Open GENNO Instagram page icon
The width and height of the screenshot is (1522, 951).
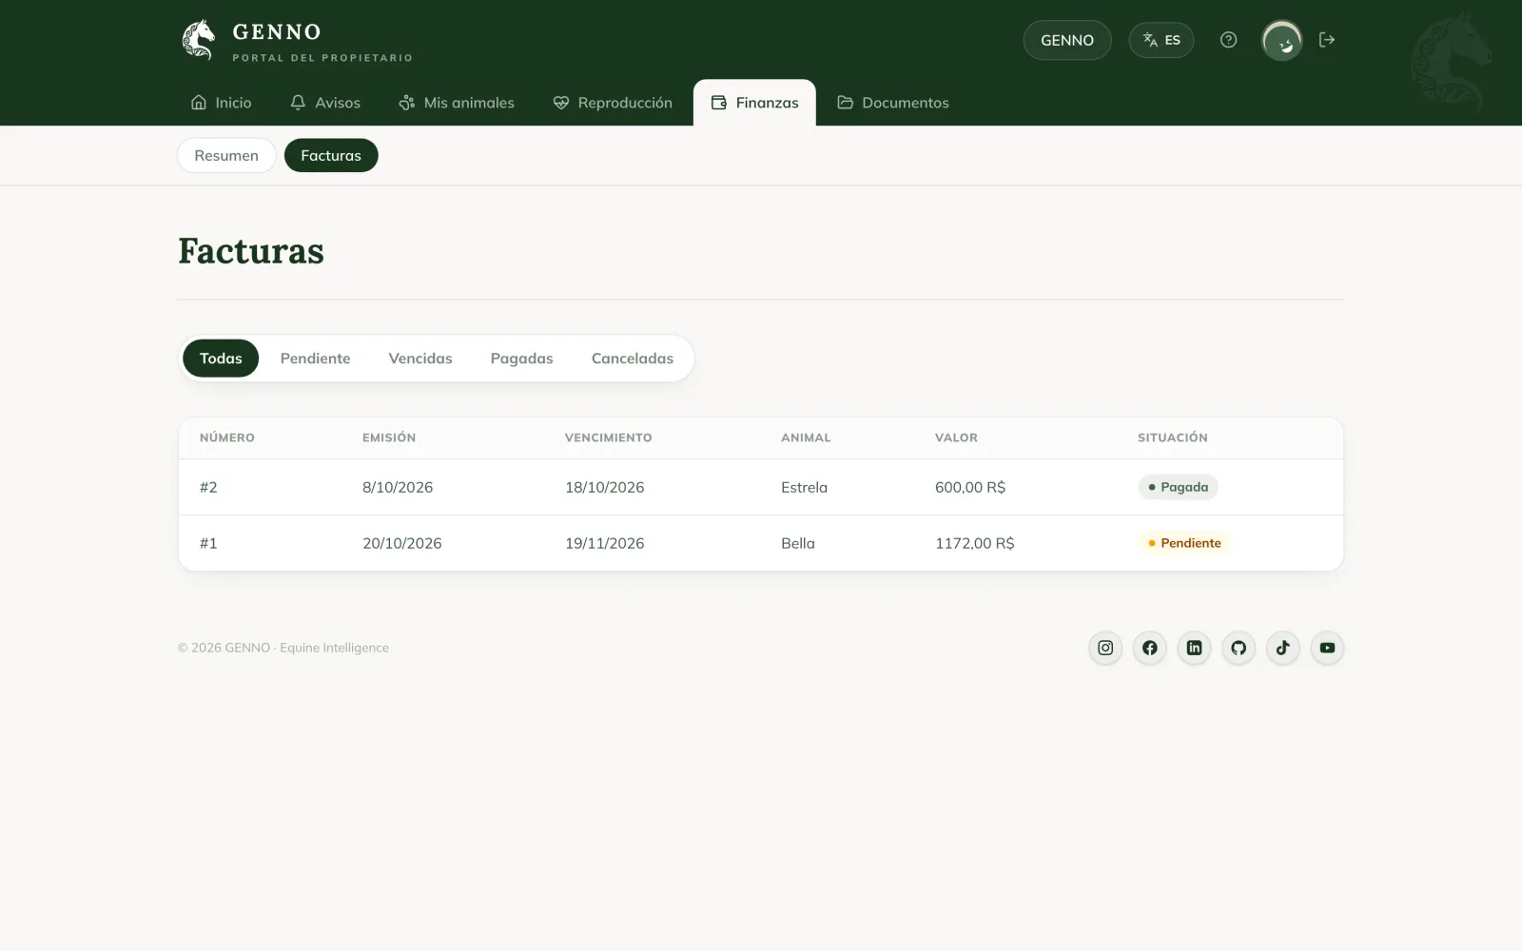click(x=1105, y=648)
